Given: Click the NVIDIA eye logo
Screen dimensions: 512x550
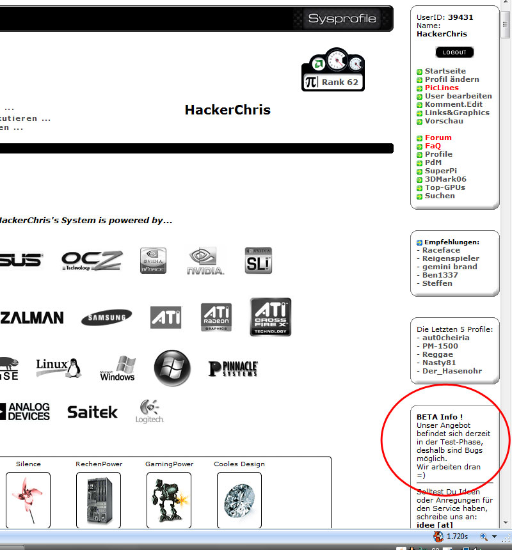Looking at the screenshot, I should point(205,261).
